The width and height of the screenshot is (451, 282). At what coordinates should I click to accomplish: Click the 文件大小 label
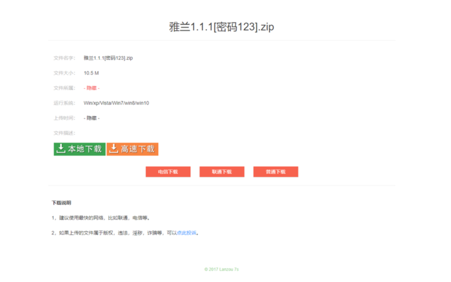point(64,73)
